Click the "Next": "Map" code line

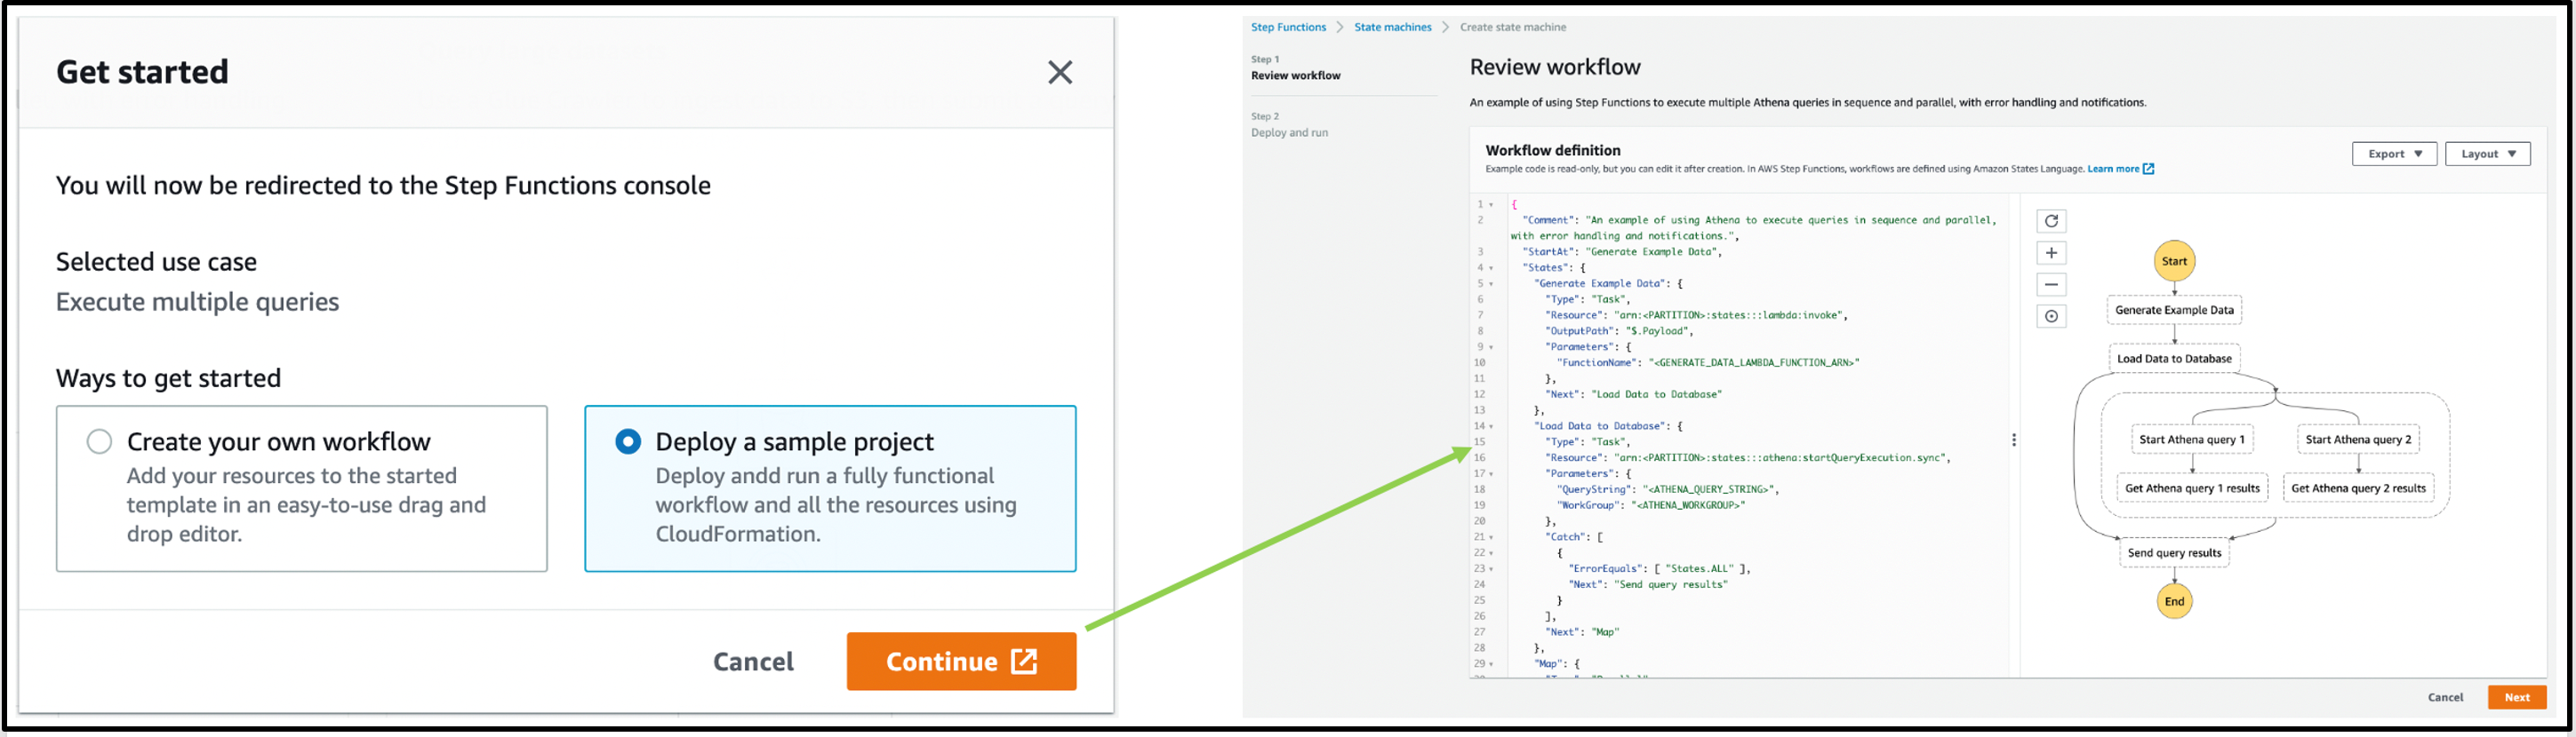point(1582,632)
